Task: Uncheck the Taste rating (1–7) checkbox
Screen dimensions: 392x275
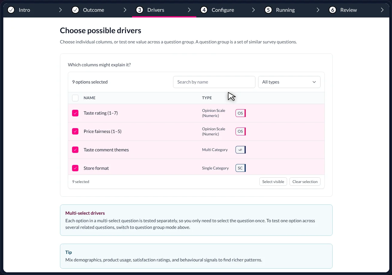Action: click(x=75, y=113)
